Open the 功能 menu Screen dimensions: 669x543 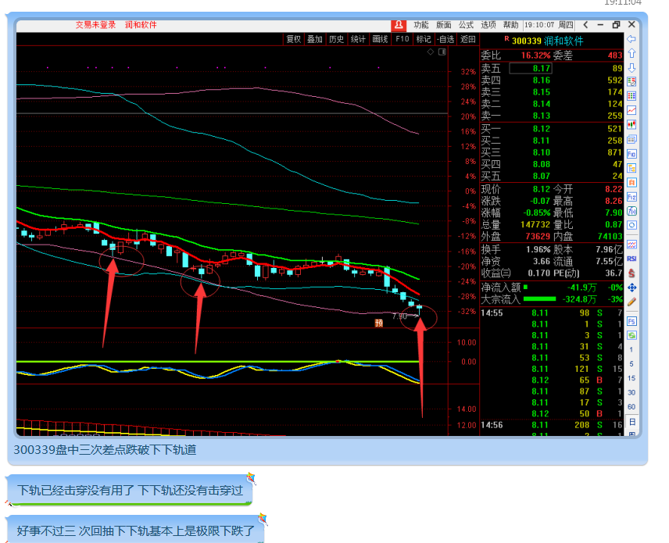click(420, 25)
